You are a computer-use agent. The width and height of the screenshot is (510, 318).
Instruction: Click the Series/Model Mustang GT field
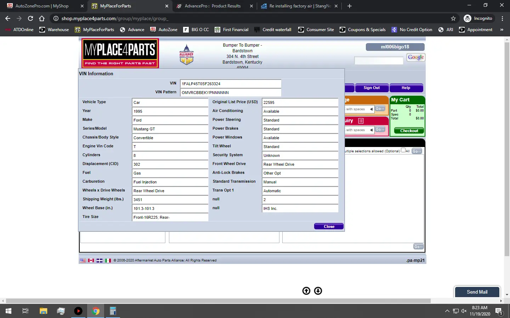170,129
